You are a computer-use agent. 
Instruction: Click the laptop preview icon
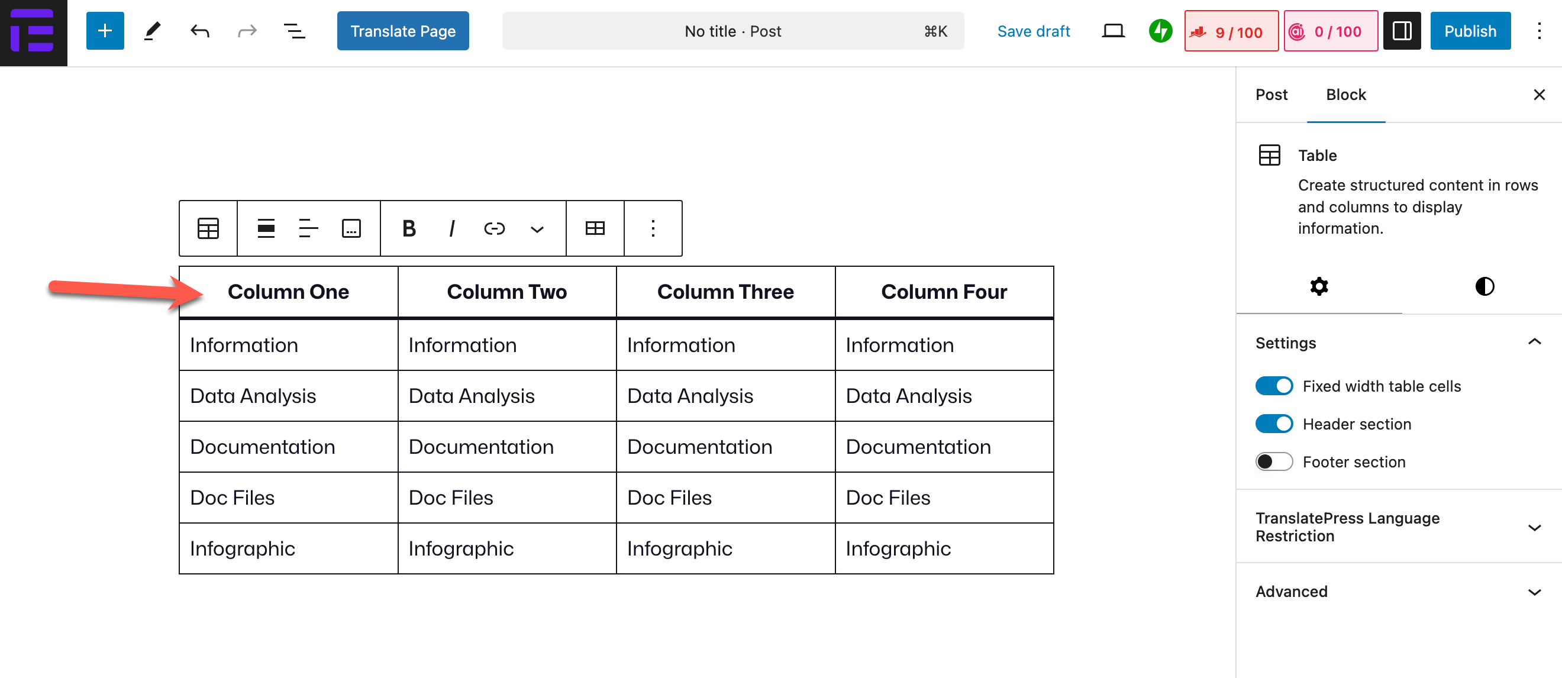[1113, 31]
